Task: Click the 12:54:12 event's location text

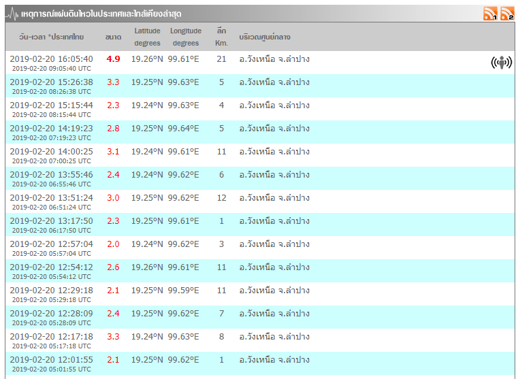Action: pyautogui.click(x=274, y=267)
